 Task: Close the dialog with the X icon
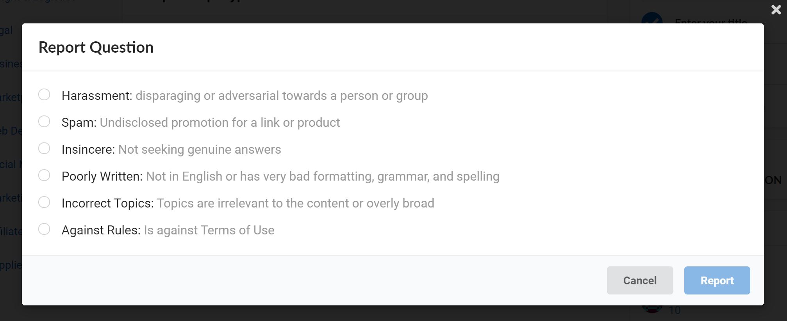(776, 10)
